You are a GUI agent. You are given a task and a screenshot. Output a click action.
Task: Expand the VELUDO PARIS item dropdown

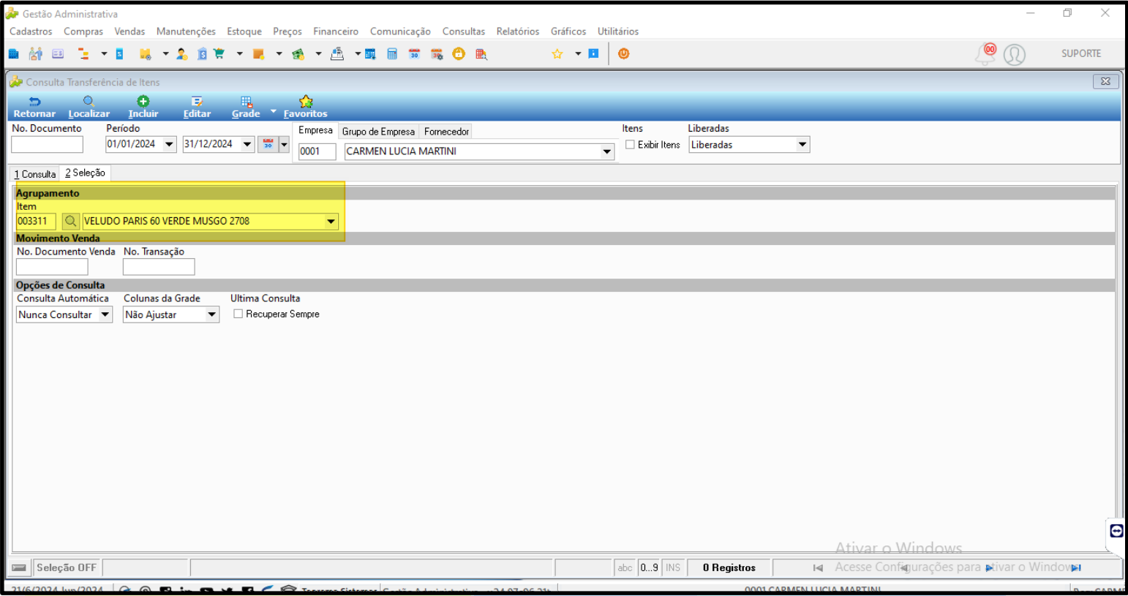[331, 221]
